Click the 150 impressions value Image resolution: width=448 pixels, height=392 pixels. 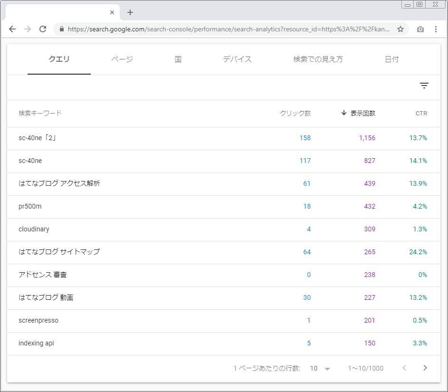(370, 343)
